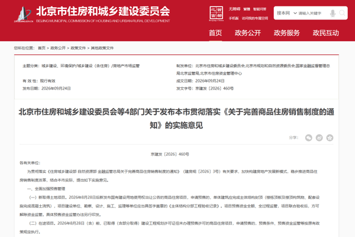Click the magnifier search icon
Image resolution: width=355 pixels, height=237 pixels.
(x=342, y=13)
